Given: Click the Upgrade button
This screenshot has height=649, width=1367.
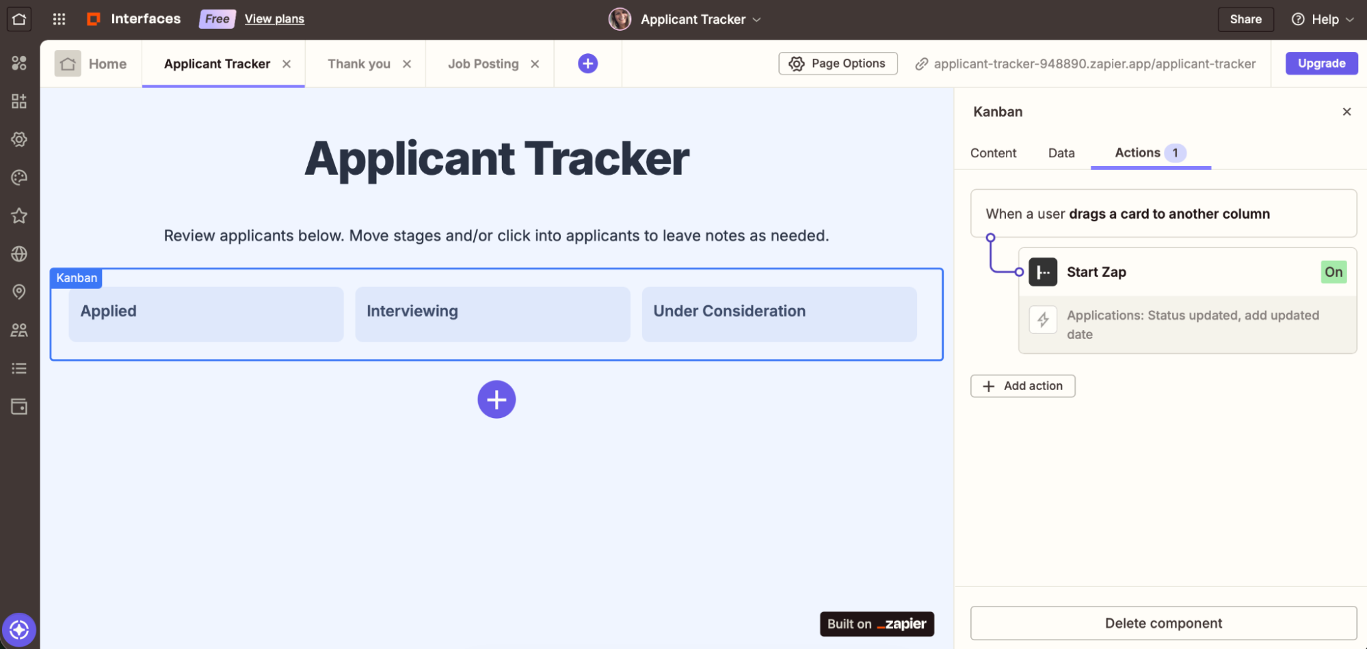Looking at the screenshot, I should click(1321, 64).
